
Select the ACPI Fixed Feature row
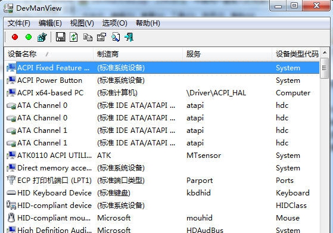pos(162,68)
